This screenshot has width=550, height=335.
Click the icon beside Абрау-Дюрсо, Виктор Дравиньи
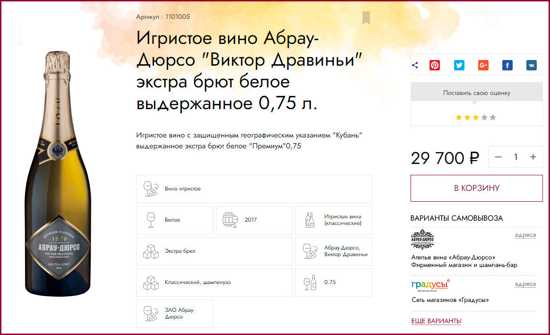click(x=309, y=251)
